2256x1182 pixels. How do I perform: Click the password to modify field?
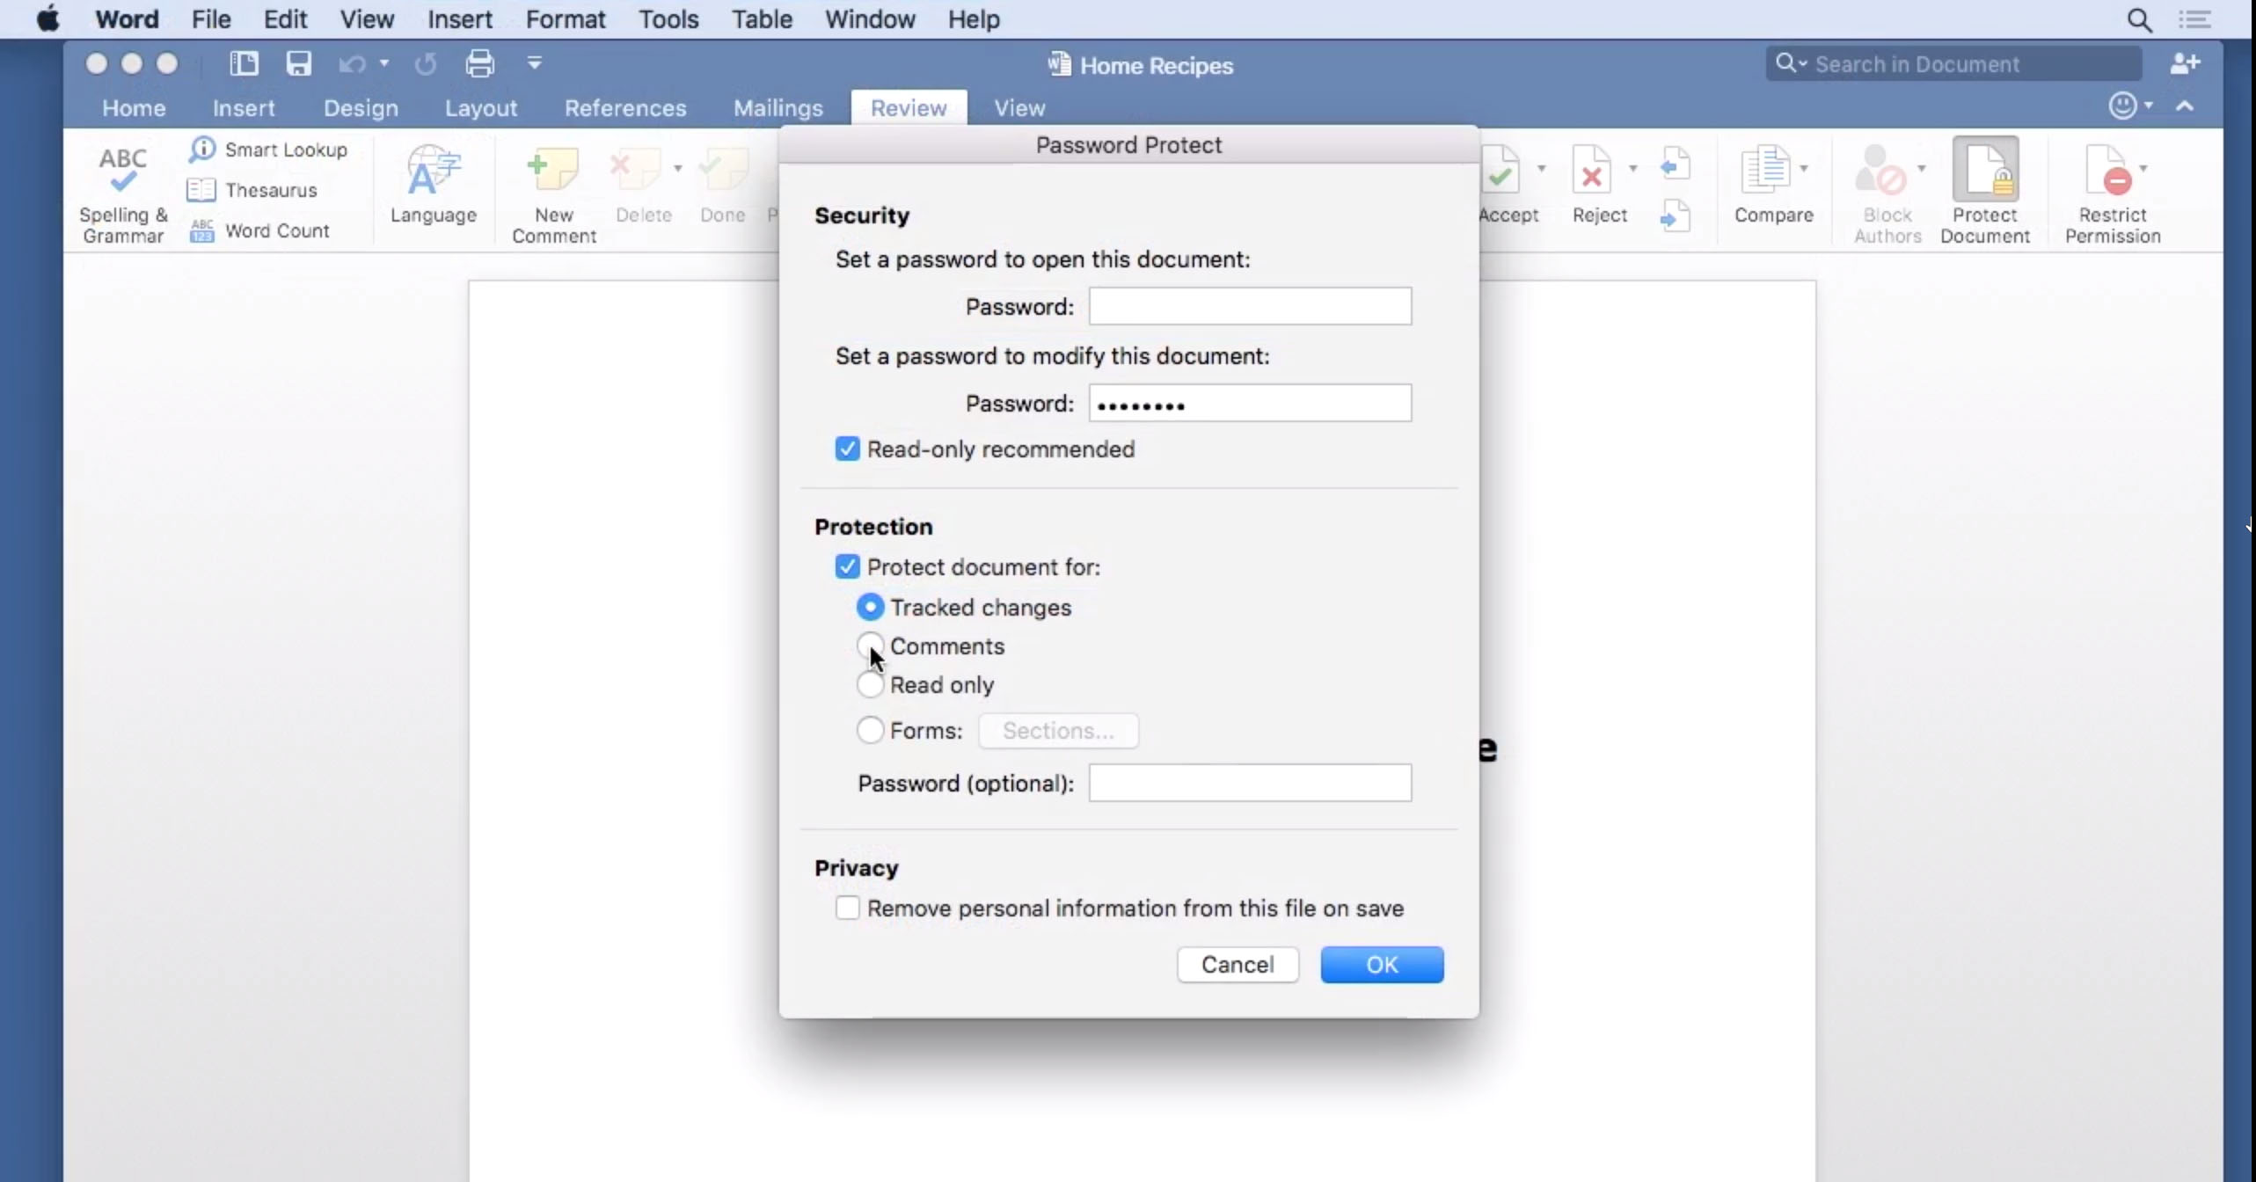[1250, 403]
